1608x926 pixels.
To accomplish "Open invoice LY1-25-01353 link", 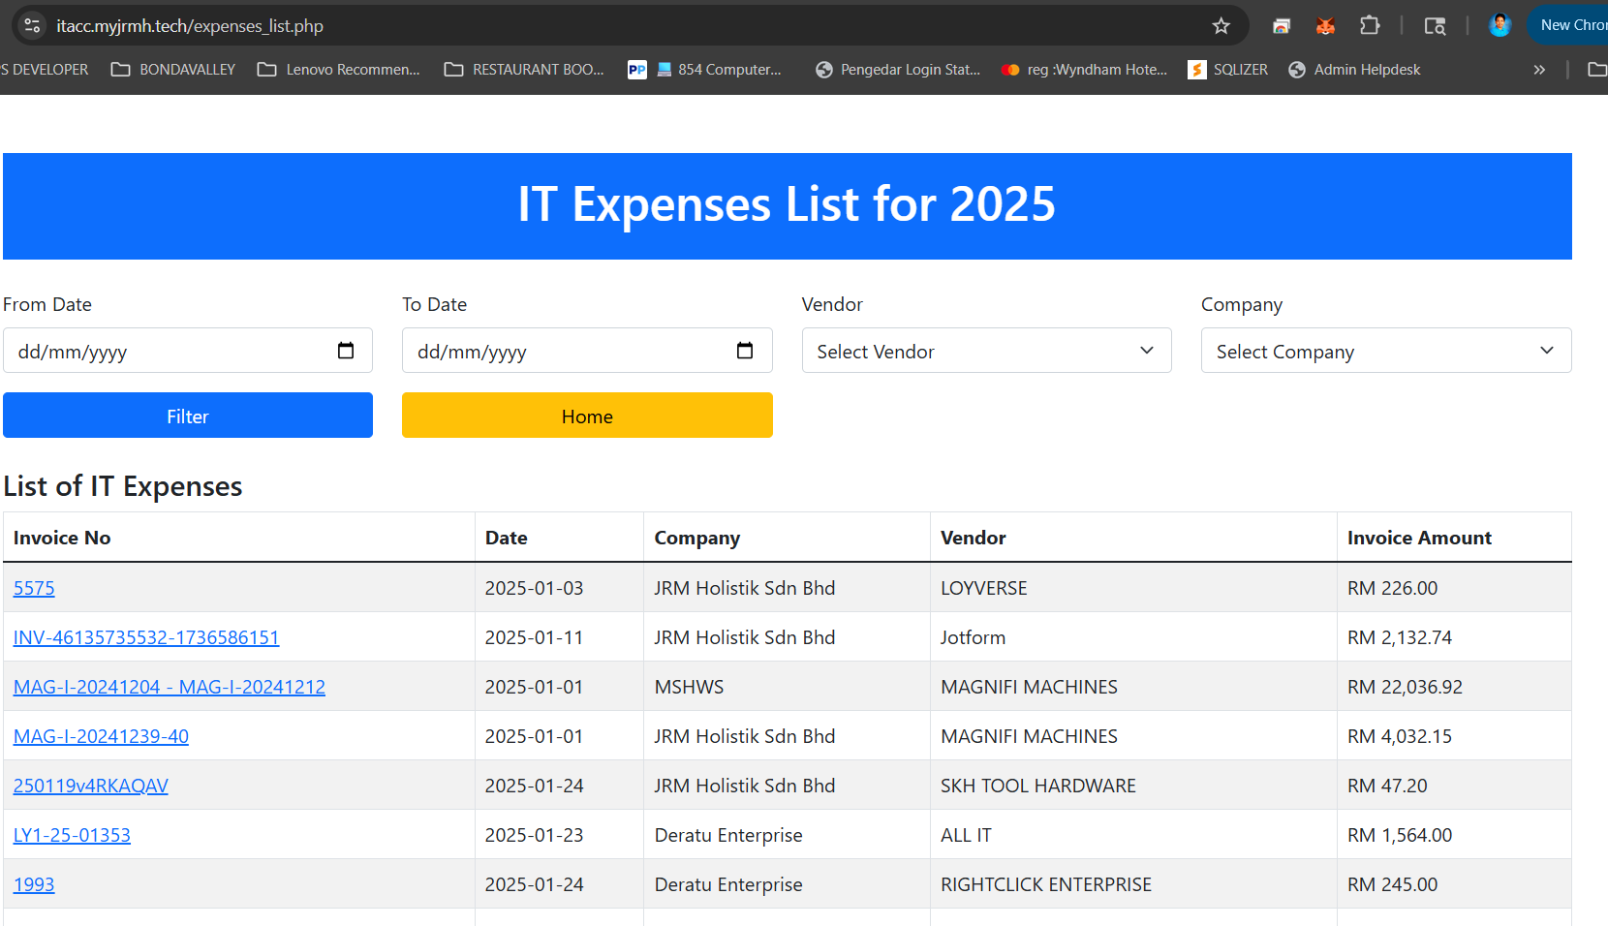I will pyautogui.click(x=72, y=835).
